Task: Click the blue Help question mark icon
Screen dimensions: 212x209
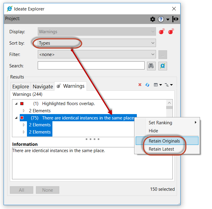Action: pos(161,19)
